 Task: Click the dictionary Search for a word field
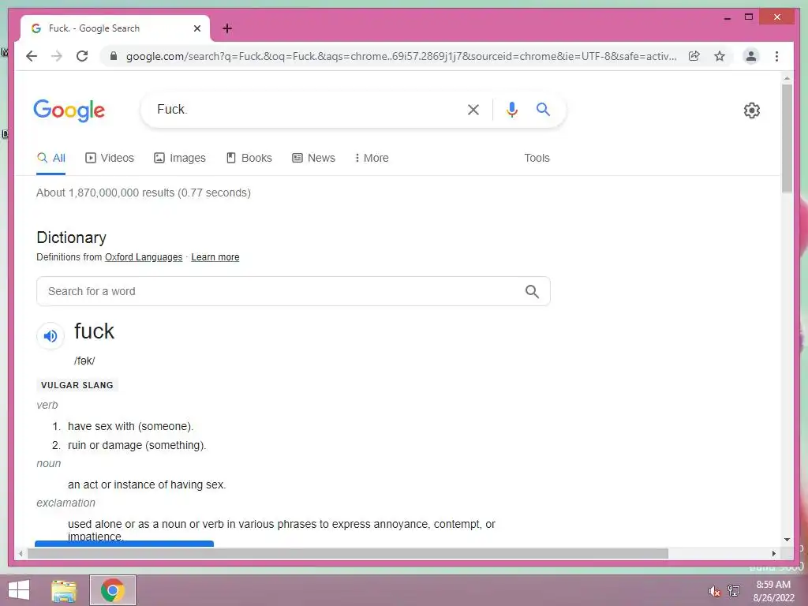pos(294,291)
